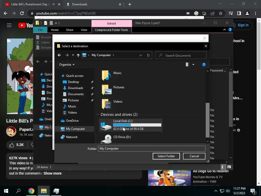This screenshot has width=261, height=196.
Task: Go up one folder level in dialog
Action: [78, 55]
